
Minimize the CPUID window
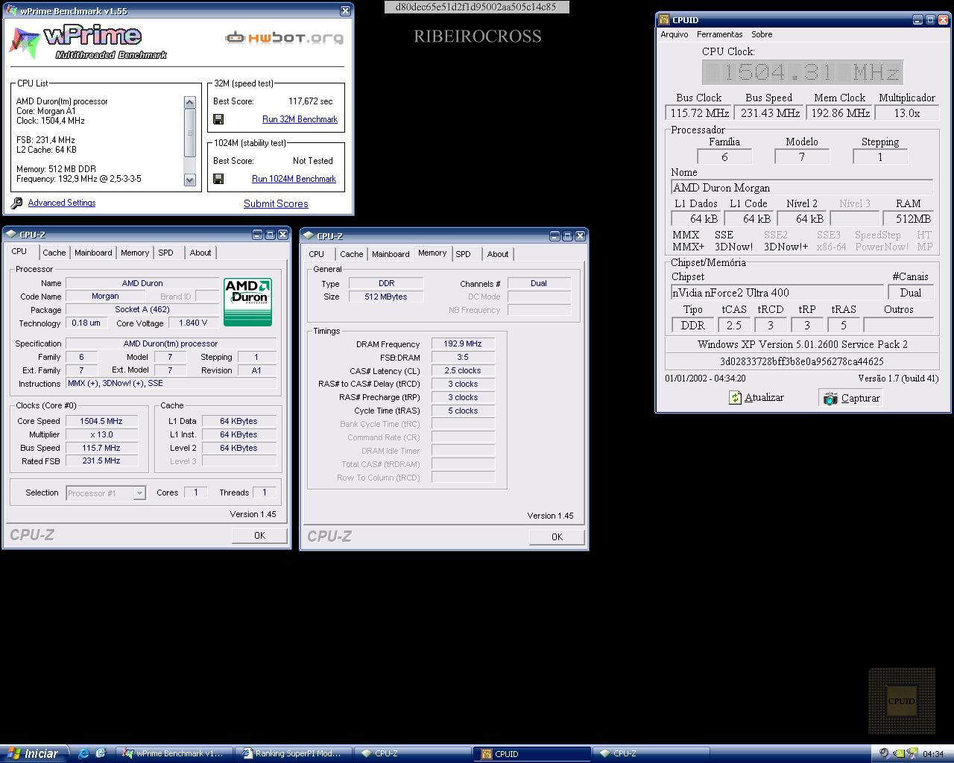[x=918, y=20]
